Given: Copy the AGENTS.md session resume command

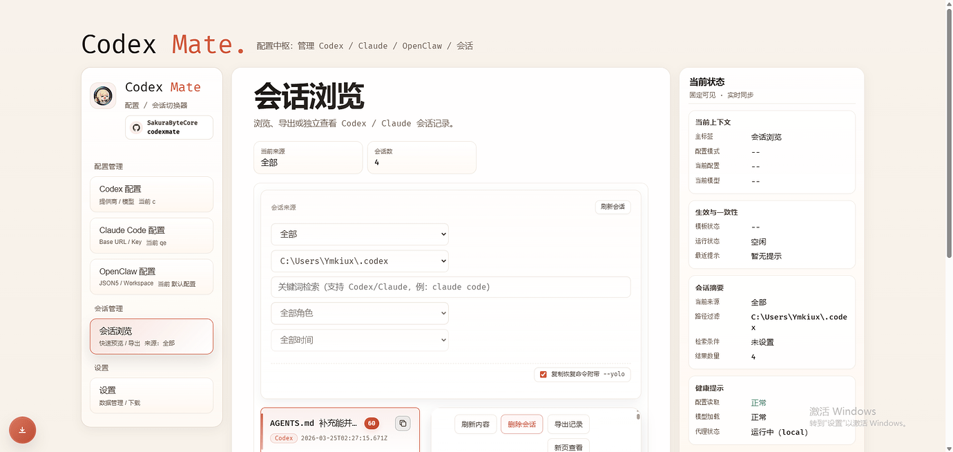Looking at the screenshot, I should (403, 423).
